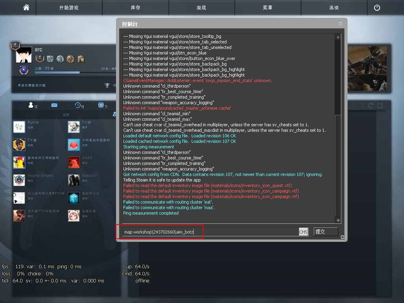Click the Home icon in the top bar
Image resolution: width=404 pixels, height=303 pixels.
click(26, 7)
